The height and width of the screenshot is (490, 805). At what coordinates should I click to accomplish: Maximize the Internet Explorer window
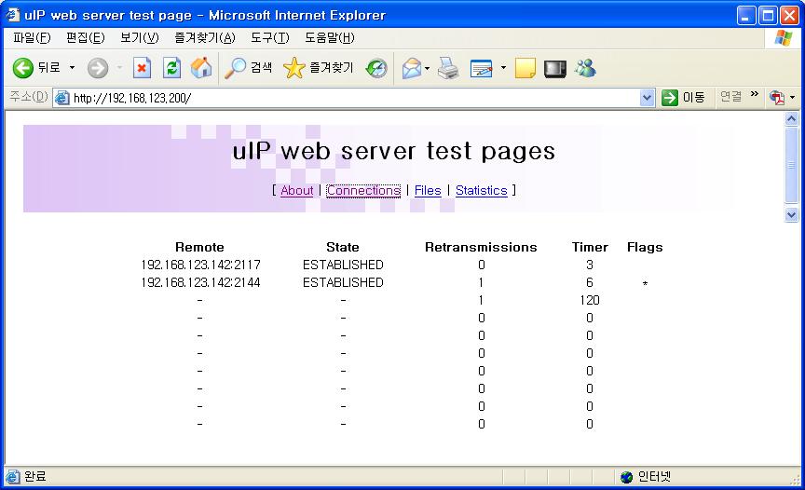point(768,16)
